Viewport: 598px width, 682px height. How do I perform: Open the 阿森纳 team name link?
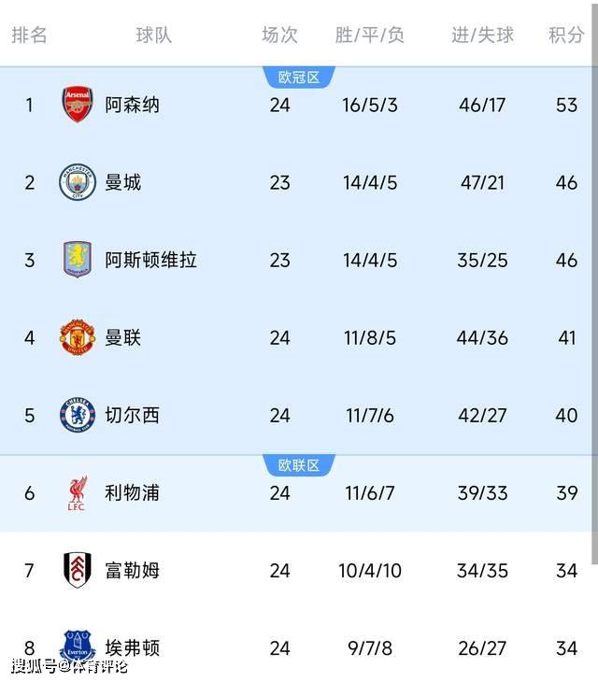coord(132,105)
